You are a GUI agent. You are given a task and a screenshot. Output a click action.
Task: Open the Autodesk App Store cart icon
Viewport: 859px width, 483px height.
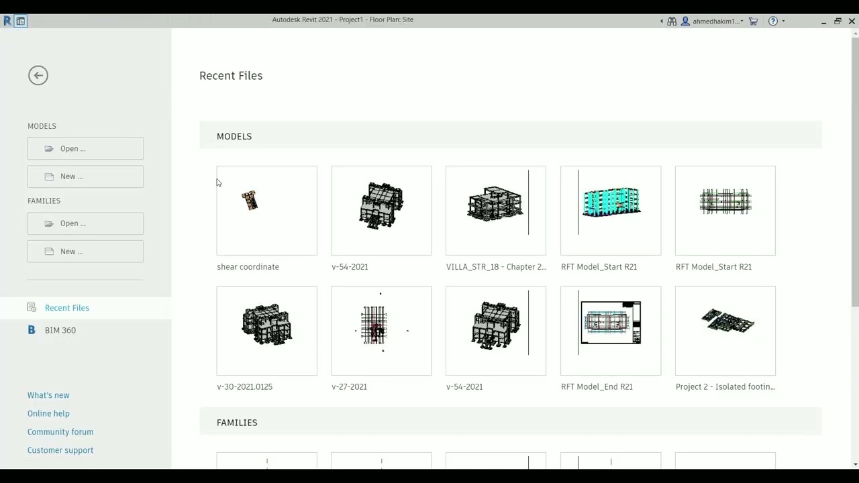point(753,21)
